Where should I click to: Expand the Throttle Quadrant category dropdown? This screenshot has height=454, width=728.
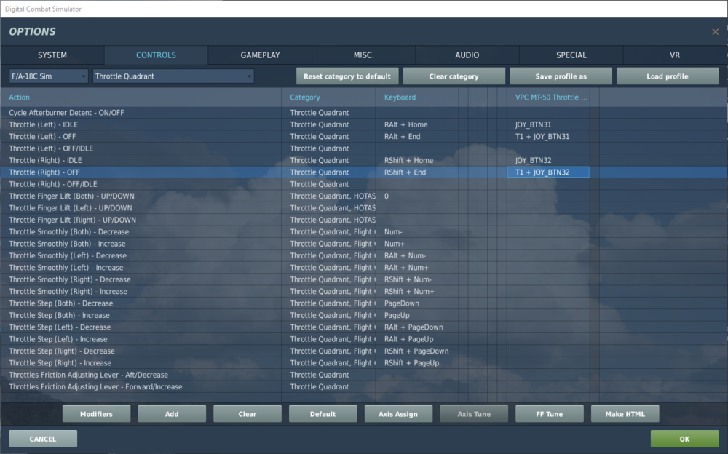(x=173, y=76)
